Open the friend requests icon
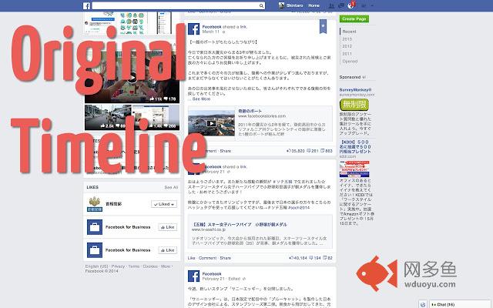 331,5
